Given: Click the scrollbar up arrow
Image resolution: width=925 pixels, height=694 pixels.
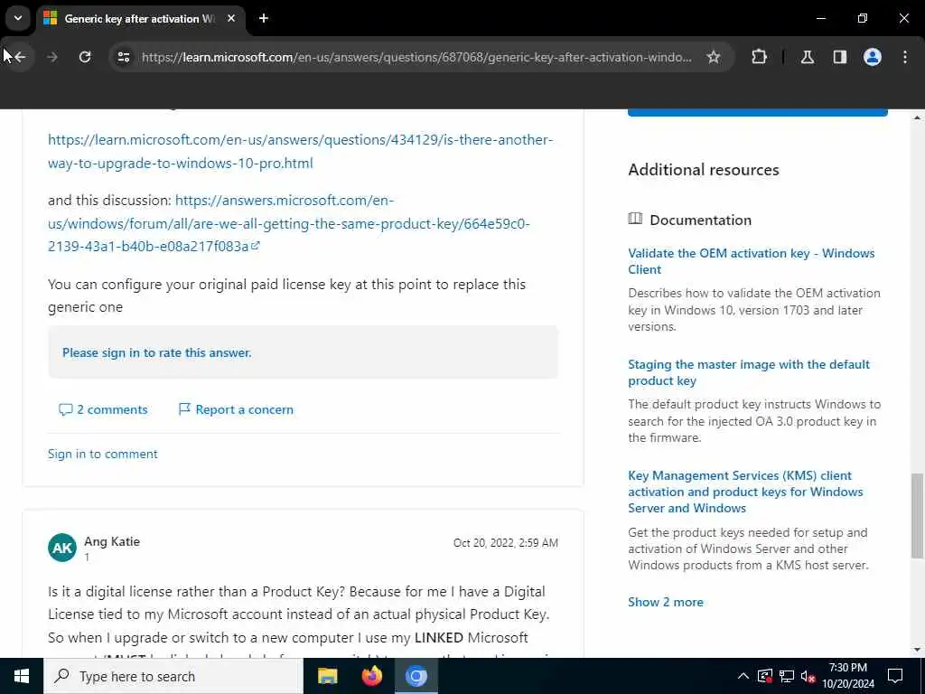Looking at the screenshot, I should click(x=917, y=117).
